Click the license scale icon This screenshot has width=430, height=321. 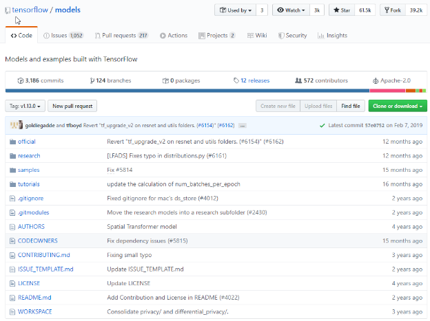(x=376, y=80)
